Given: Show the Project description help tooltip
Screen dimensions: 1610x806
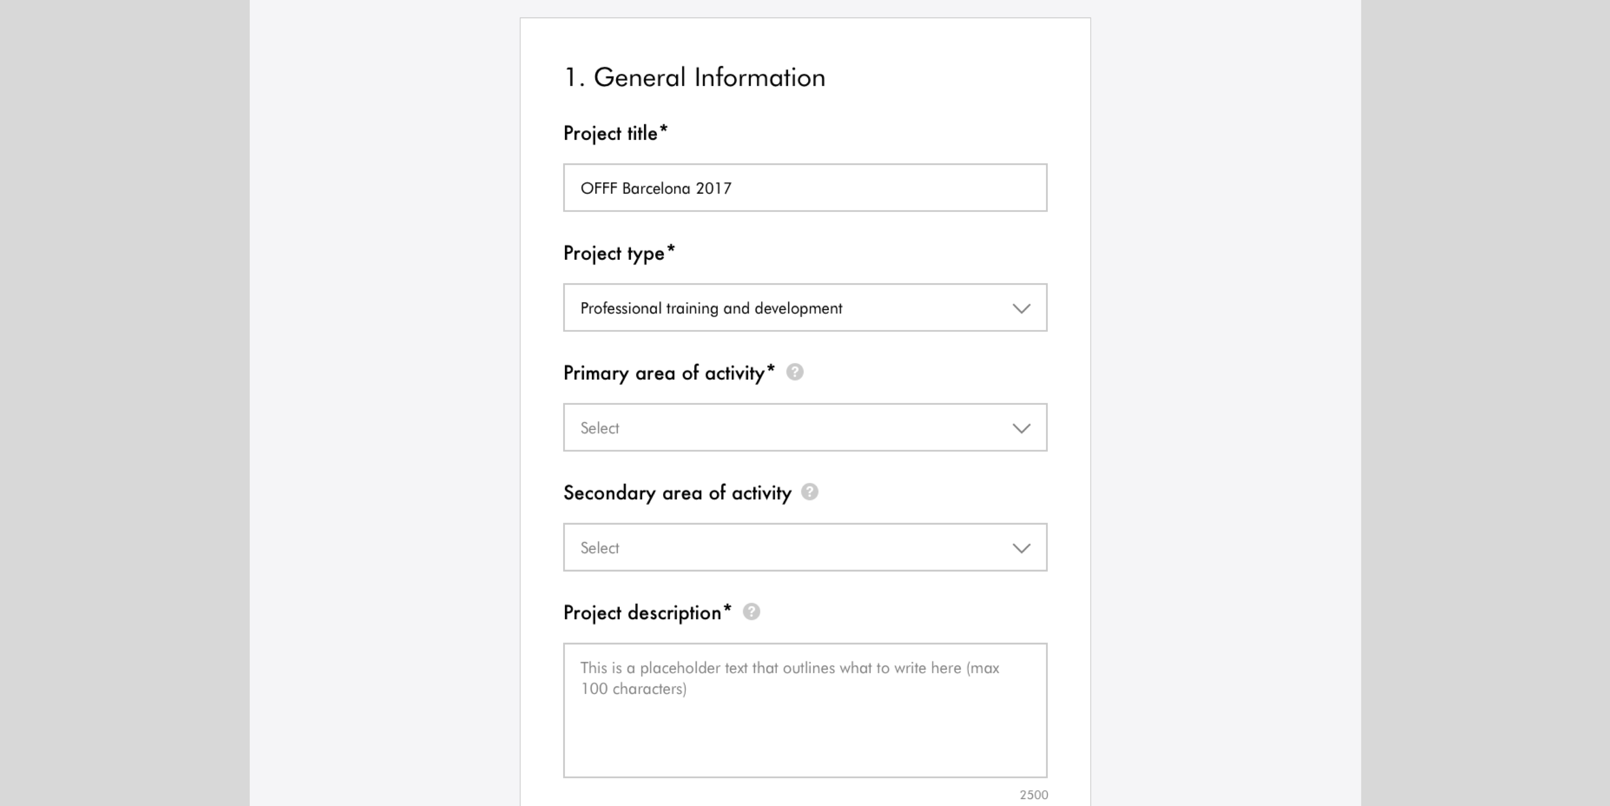Looking at the screenshot, I should tap(751, 612).
